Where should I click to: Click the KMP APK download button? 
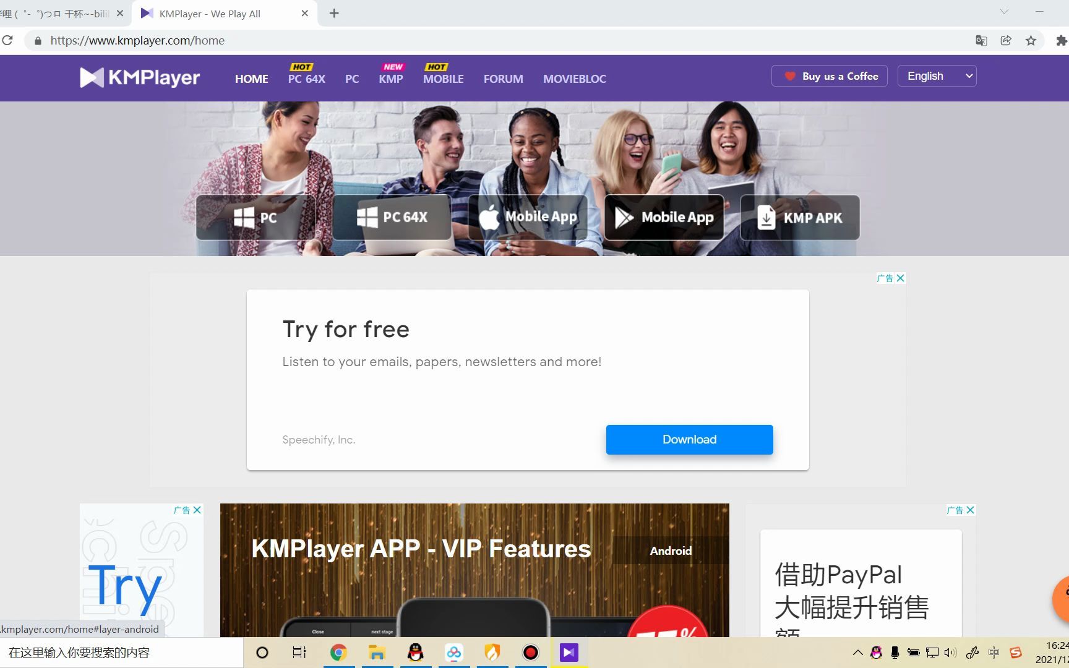coord(800,217)
